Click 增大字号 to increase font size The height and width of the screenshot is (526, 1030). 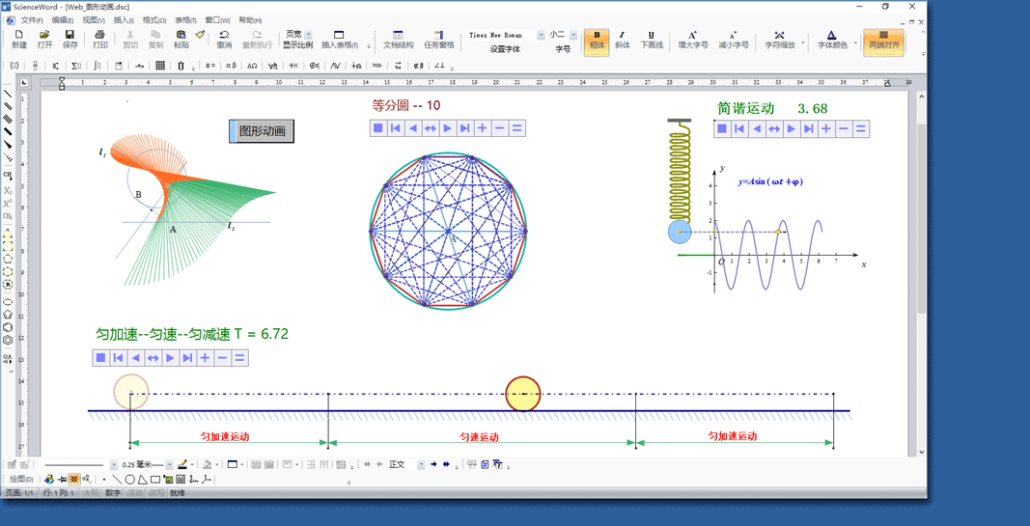(692, 39)
